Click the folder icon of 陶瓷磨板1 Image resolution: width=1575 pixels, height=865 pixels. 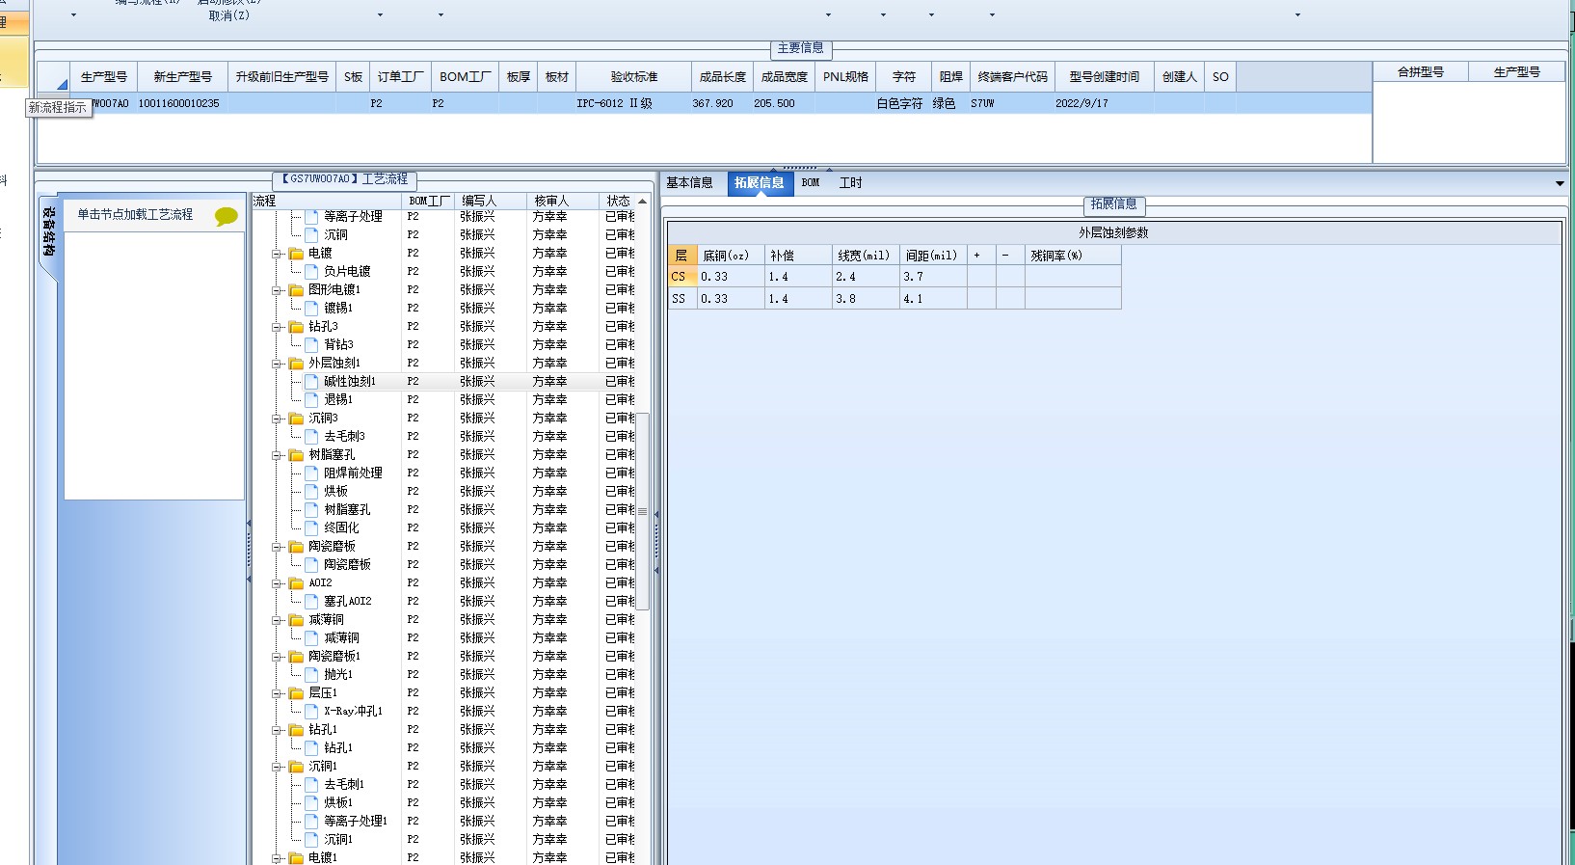tap(296, 657)
